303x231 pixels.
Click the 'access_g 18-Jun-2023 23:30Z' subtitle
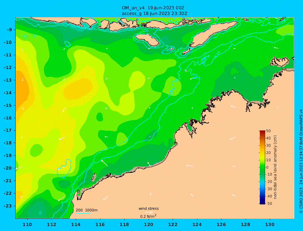[154, 14]
